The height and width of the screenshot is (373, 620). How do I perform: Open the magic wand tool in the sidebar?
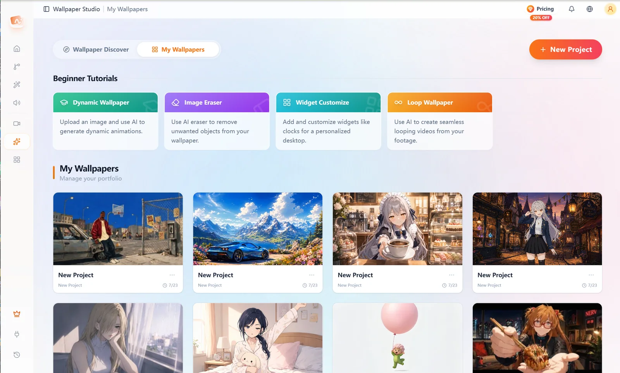tap(17, 85)
